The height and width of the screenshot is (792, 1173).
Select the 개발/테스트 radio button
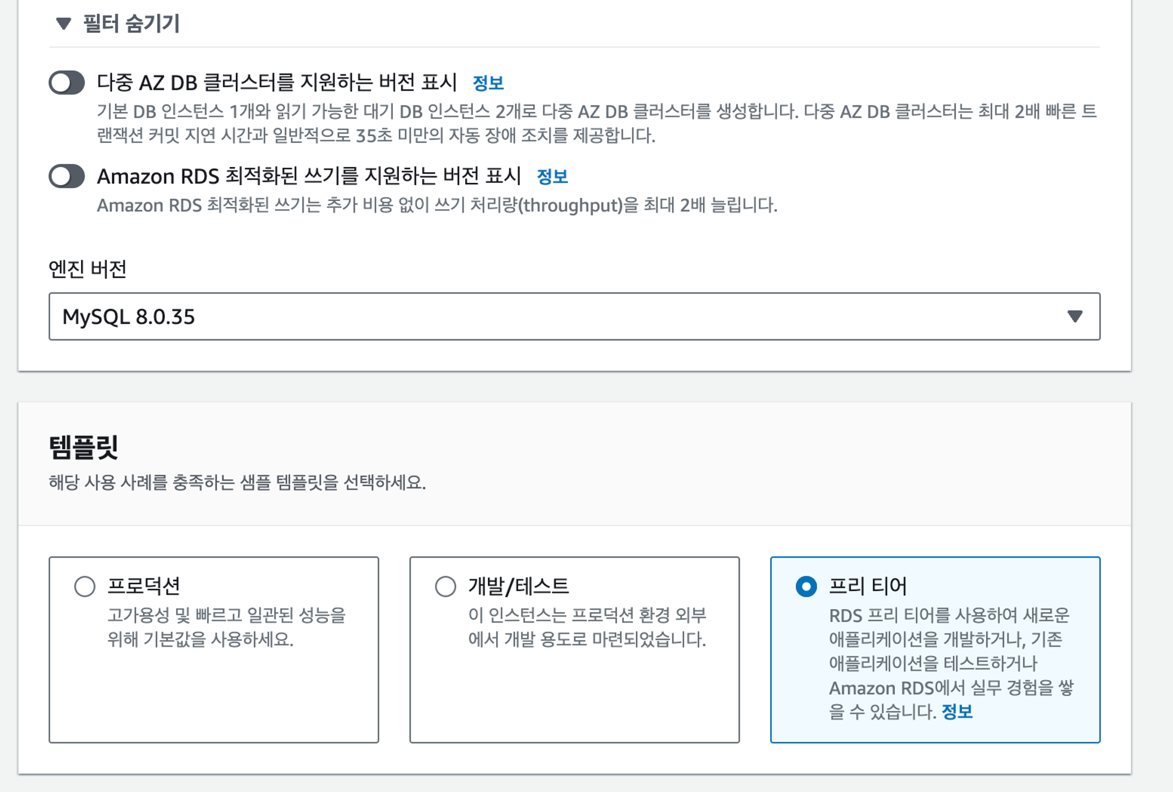pos(446,586)
